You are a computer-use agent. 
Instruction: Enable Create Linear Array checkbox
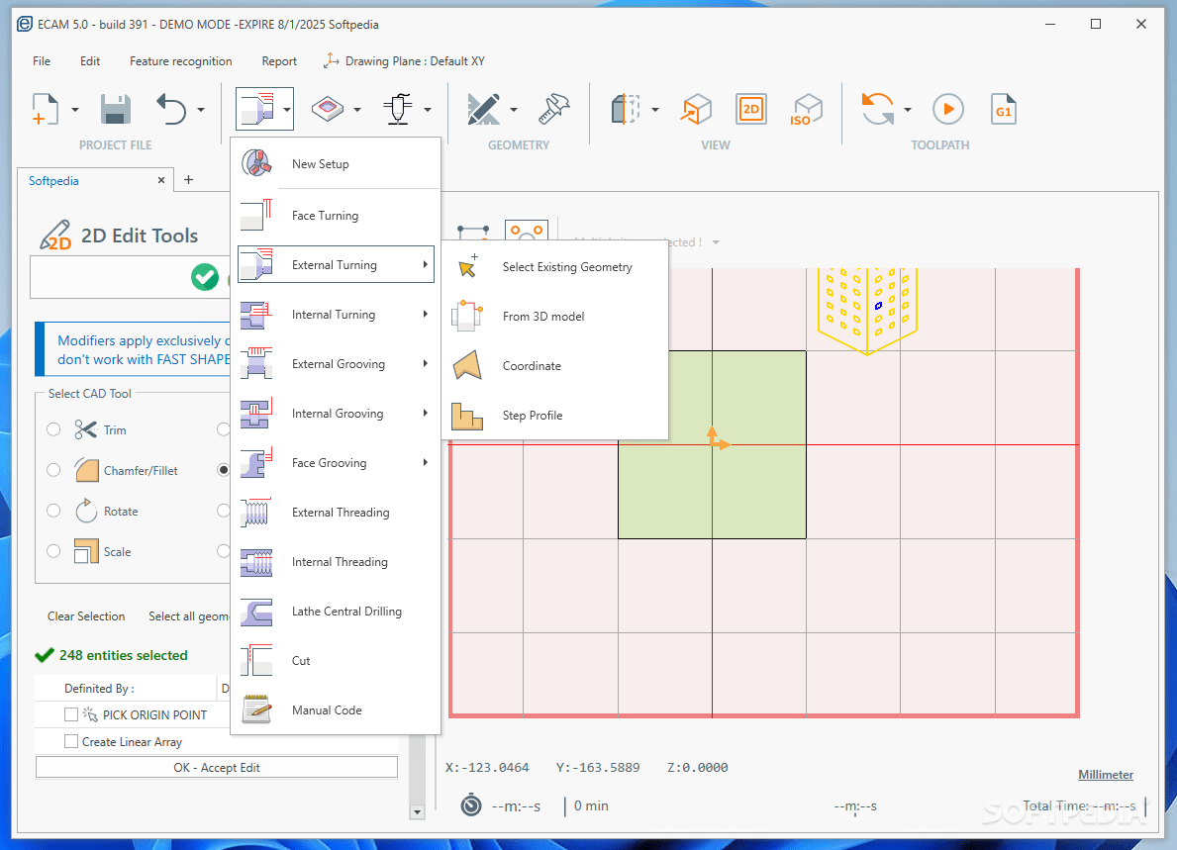pos(71,741)
